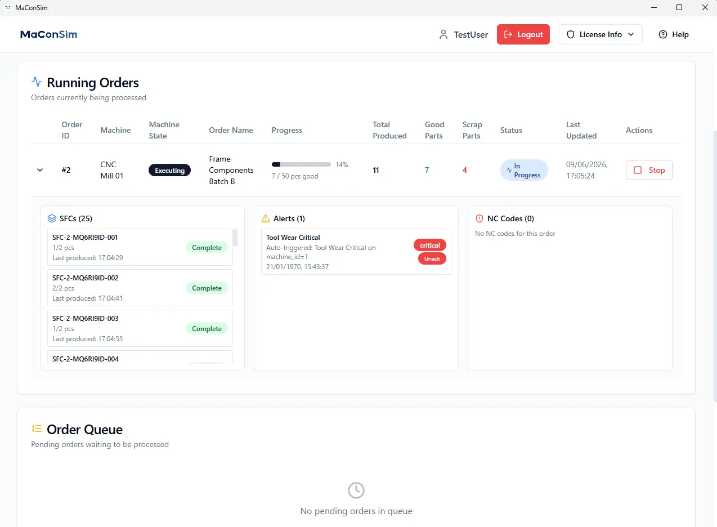Image resolution: width=717 pixels, height=527 pixels.
Task: Click the Executing machine state badge
Action: (x=169, y=170)
